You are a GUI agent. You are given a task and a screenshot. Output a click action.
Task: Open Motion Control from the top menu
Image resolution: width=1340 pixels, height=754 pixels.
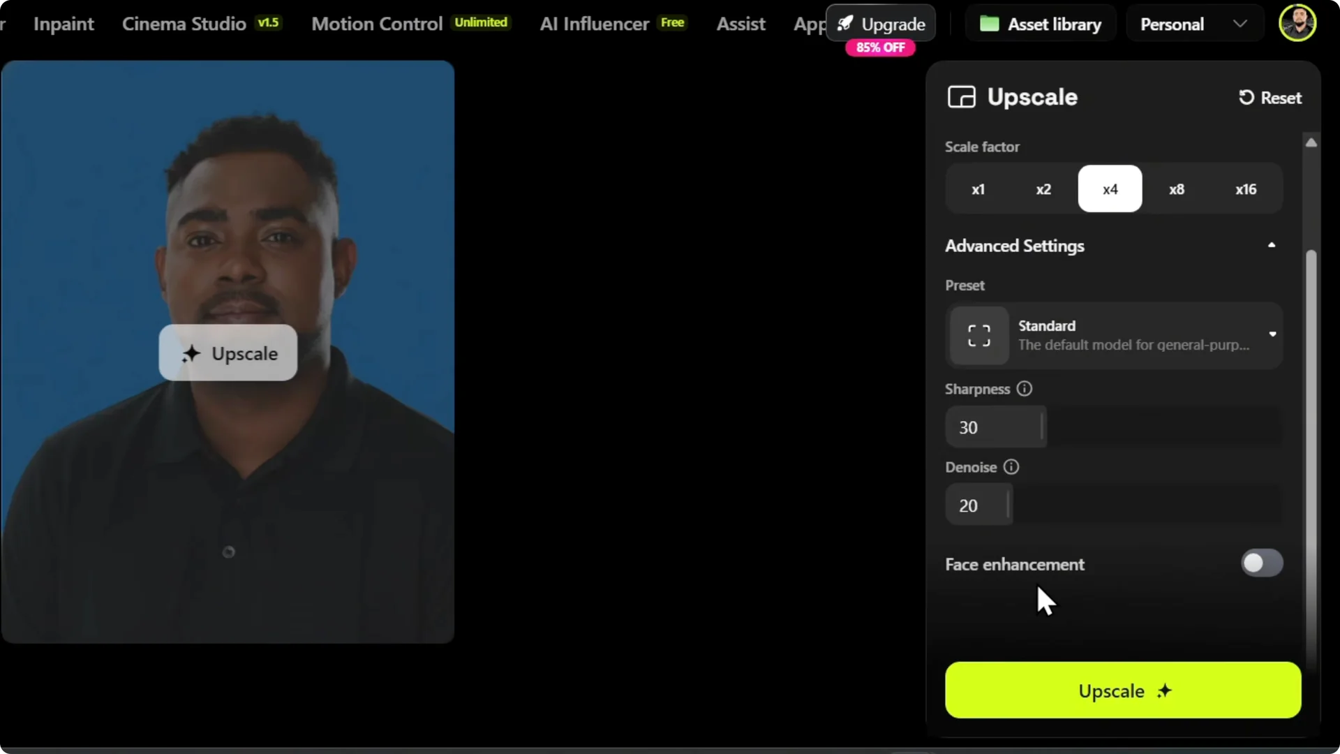point(376,23)
